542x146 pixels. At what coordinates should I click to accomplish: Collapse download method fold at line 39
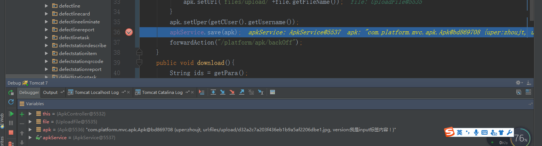(139, 62)
